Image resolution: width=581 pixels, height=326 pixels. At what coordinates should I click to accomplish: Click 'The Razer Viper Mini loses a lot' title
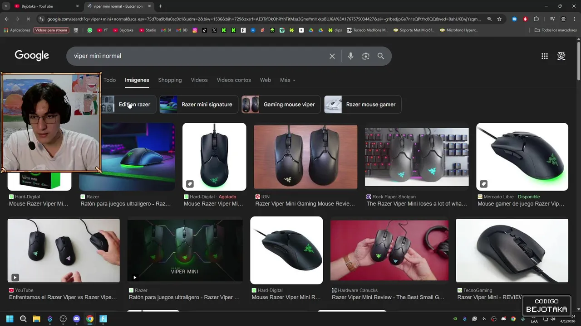pyautogui.click(x=417, y=204)
